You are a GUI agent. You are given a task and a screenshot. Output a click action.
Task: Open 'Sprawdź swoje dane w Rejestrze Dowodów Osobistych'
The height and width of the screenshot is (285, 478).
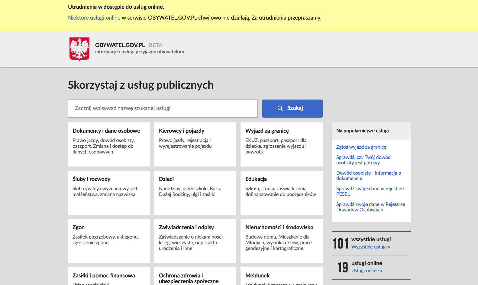pos(370,207)
